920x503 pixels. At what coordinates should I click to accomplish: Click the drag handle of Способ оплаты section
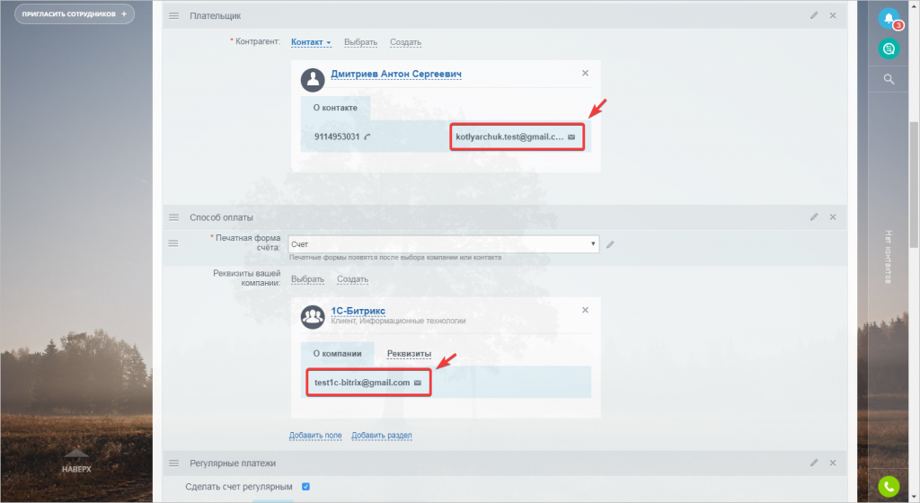point(173,217)
